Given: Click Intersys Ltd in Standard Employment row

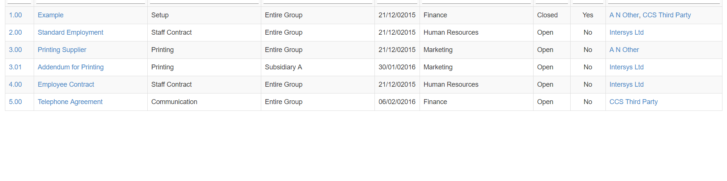Looking at the screenshot, I should (627, 32).
